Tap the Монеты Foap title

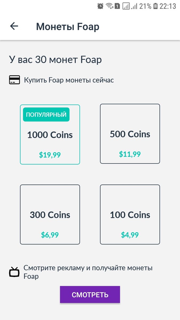coord(68,26)
